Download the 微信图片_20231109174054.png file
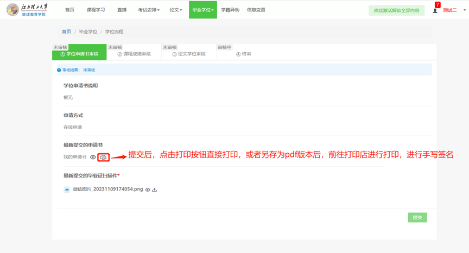 pos(155,189)
